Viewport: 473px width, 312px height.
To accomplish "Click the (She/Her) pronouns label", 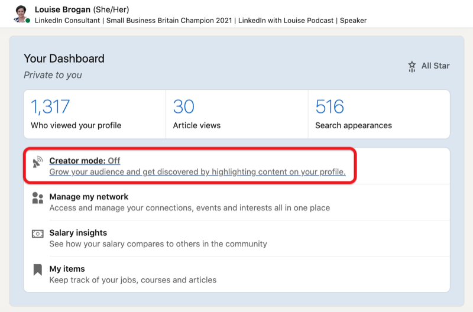I will [111, 9].
